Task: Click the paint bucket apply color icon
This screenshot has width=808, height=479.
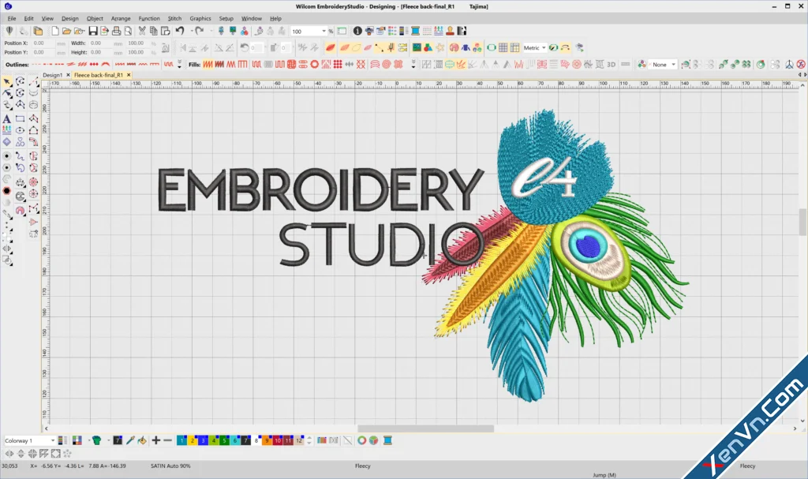Action: point(142,440)
